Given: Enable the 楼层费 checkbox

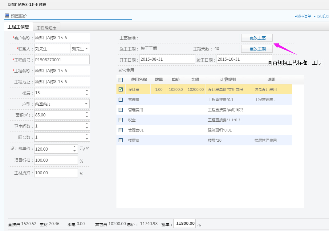Looking at the screenshot, I should [x=121, y=140].
